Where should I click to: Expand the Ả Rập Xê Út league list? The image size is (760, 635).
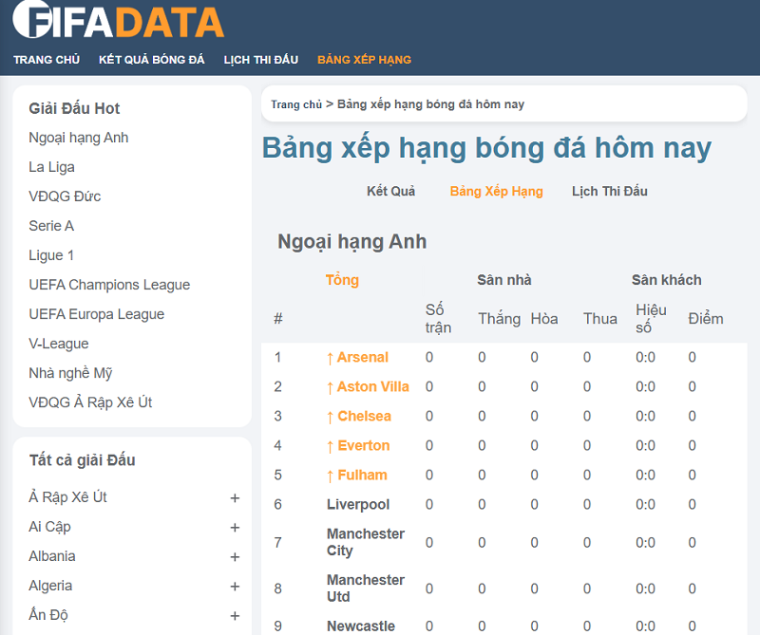click(235, 498)
